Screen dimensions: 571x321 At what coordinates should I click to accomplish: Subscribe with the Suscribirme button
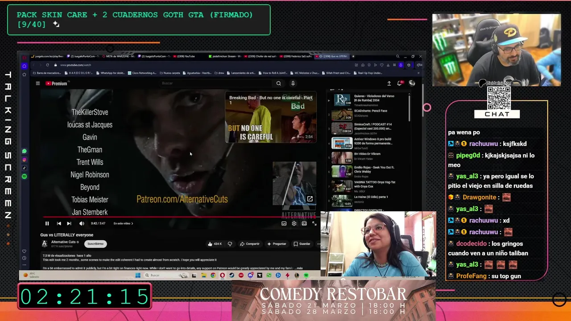click(95, 244)
